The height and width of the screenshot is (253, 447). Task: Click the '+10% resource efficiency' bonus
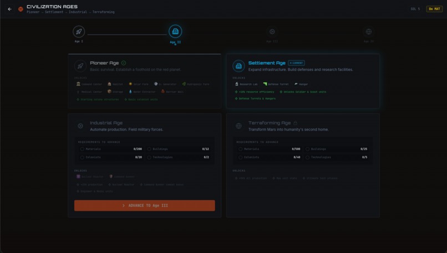(x=255, y=92)
